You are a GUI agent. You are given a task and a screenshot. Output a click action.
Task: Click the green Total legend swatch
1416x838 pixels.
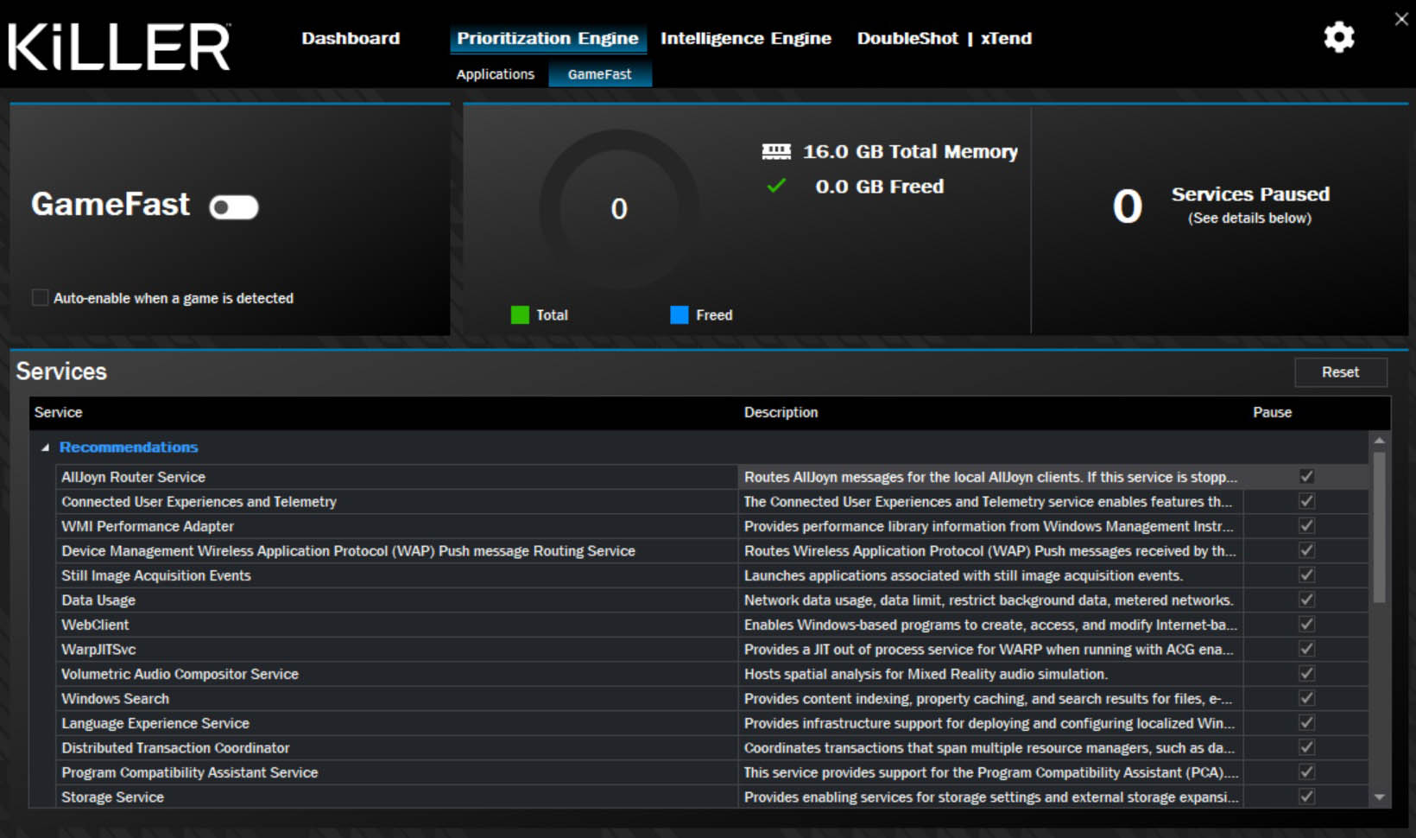pos(520,314)
